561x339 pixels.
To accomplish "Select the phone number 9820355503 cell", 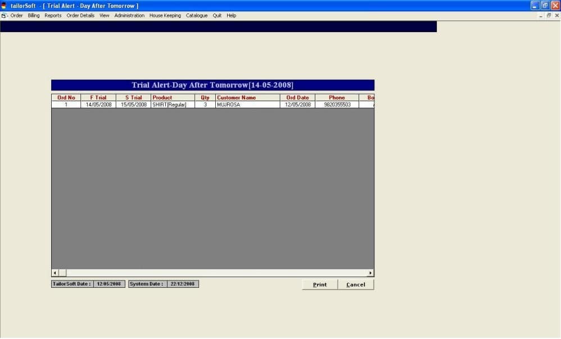I will coord(337,105).
